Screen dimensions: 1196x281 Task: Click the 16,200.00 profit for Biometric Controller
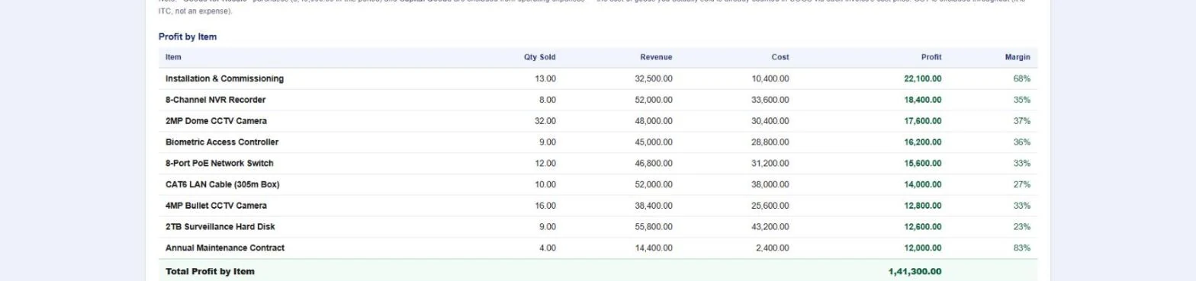point(923,142)
